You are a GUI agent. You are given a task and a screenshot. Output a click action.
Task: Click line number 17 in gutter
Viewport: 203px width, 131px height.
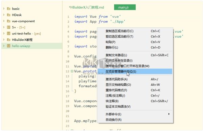click(67, 96)
